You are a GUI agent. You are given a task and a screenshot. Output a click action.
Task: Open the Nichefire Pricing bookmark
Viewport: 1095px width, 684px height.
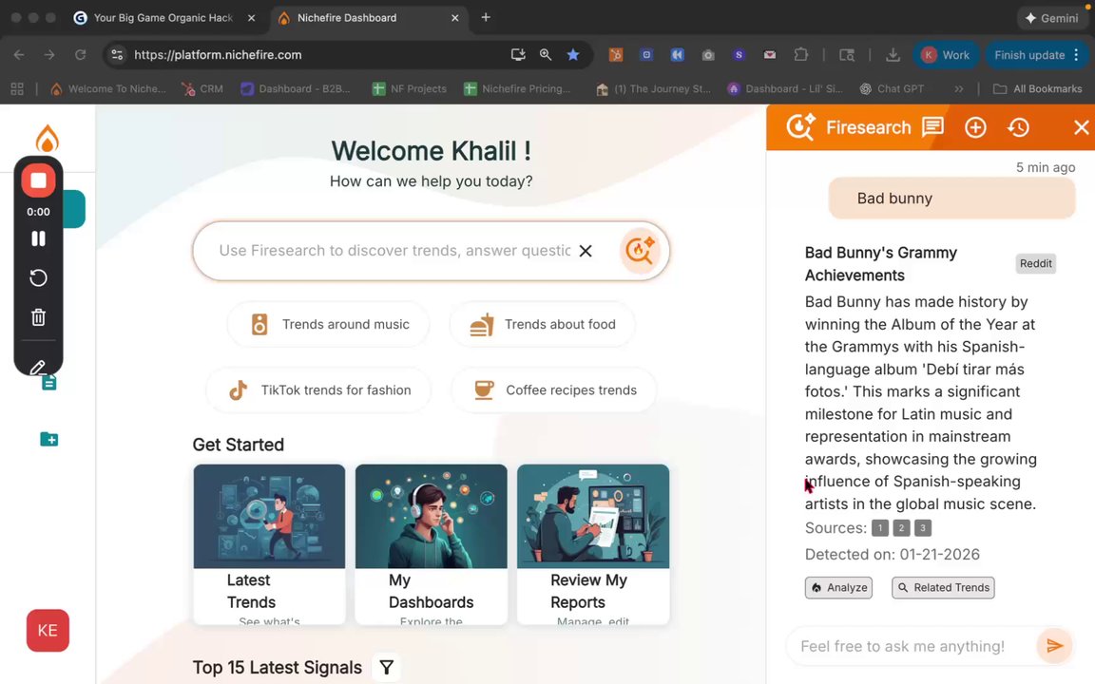[517, 88]
